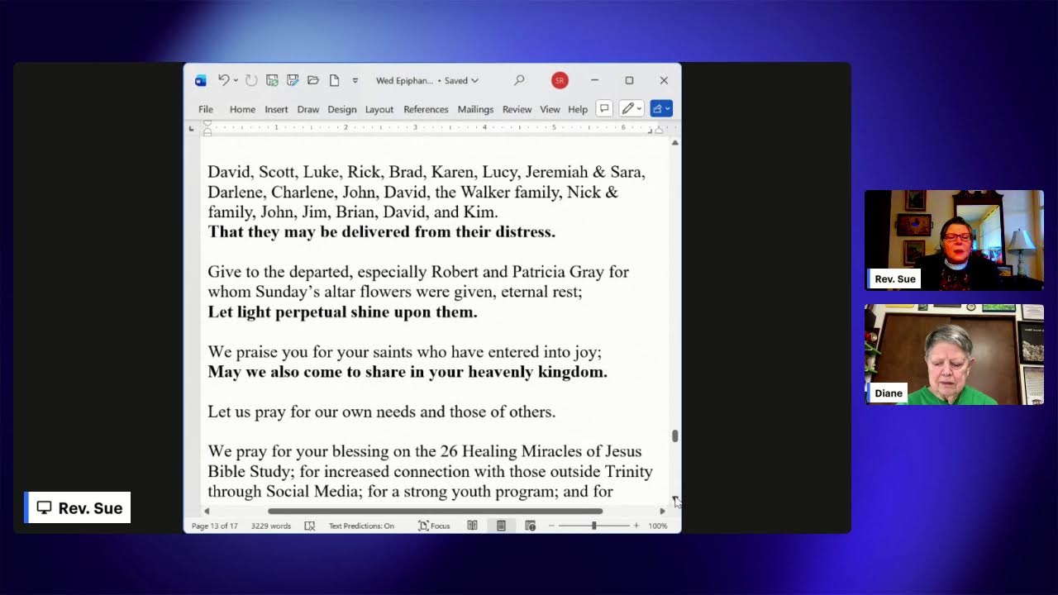Screen dimensions: 1058x595
Task: Click the 100% zoom level
Action: [658, 526]
